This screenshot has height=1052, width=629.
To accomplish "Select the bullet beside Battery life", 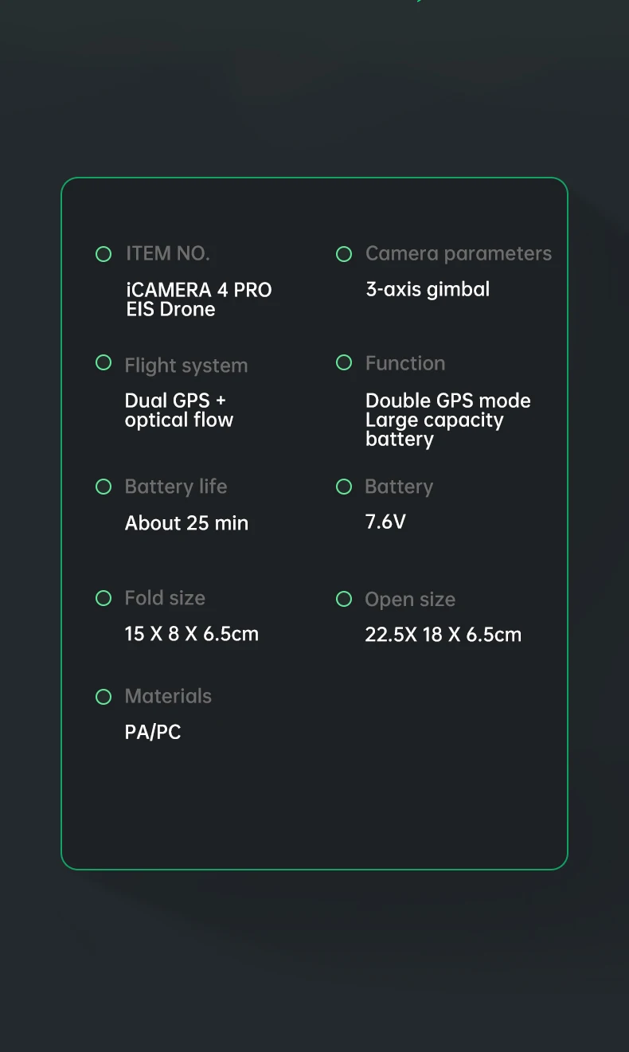I will click(x=104, y=487).
